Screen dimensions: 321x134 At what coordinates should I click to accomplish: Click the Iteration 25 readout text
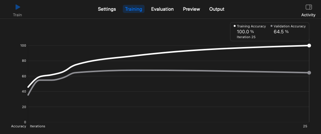(246, 37)
